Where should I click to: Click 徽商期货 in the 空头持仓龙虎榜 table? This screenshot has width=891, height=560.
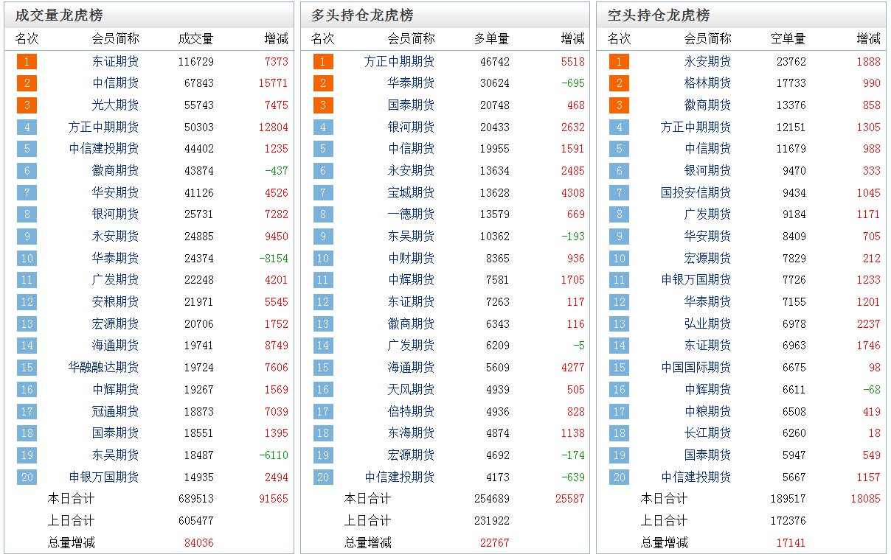(x=708, y=105)
